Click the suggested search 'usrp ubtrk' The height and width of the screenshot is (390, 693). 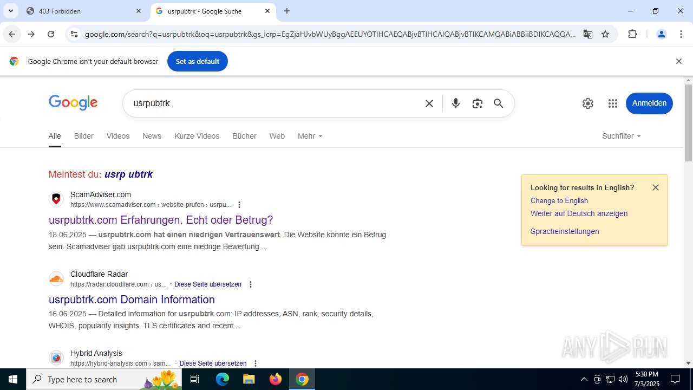click(128, 174)
